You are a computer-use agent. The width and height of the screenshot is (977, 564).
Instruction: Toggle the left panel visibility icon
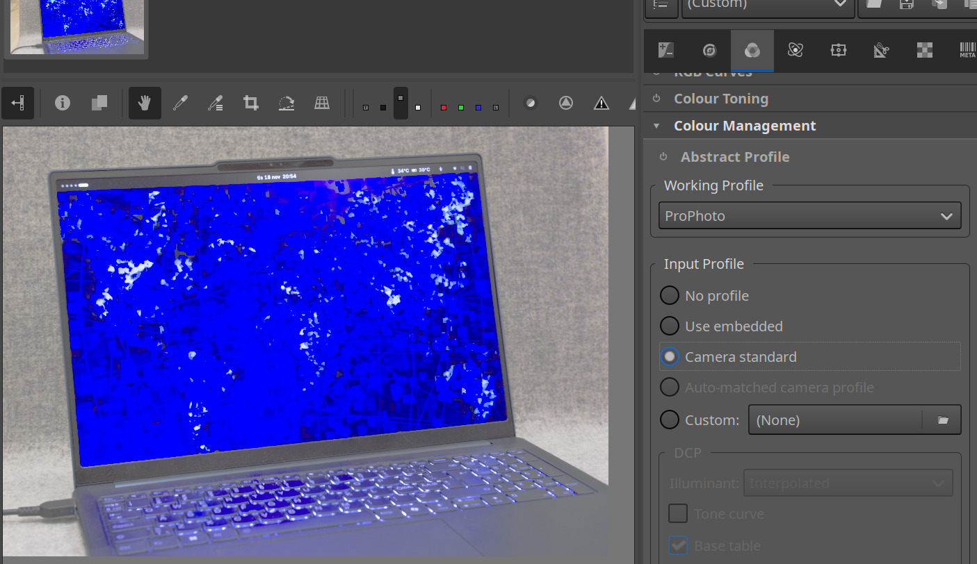tap(17, 103)
